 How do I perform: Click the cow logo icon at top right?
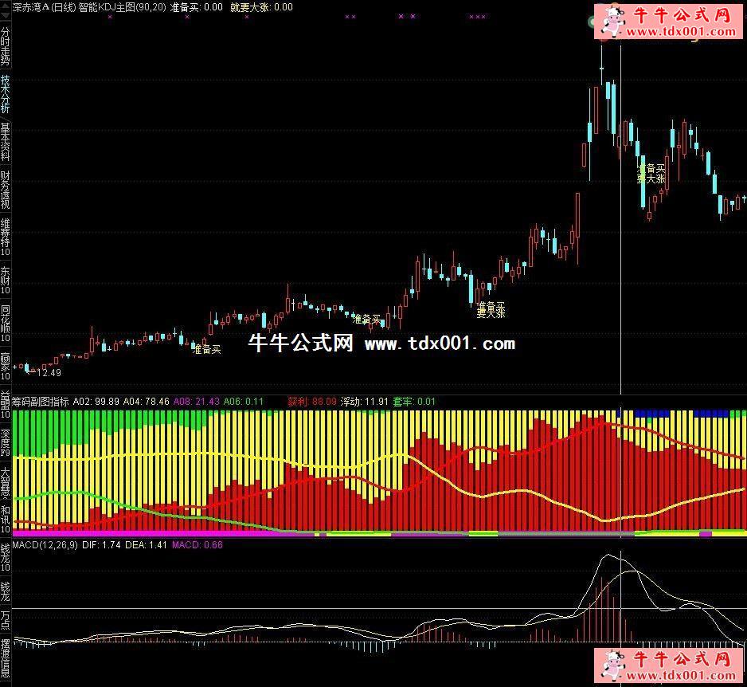612,22
